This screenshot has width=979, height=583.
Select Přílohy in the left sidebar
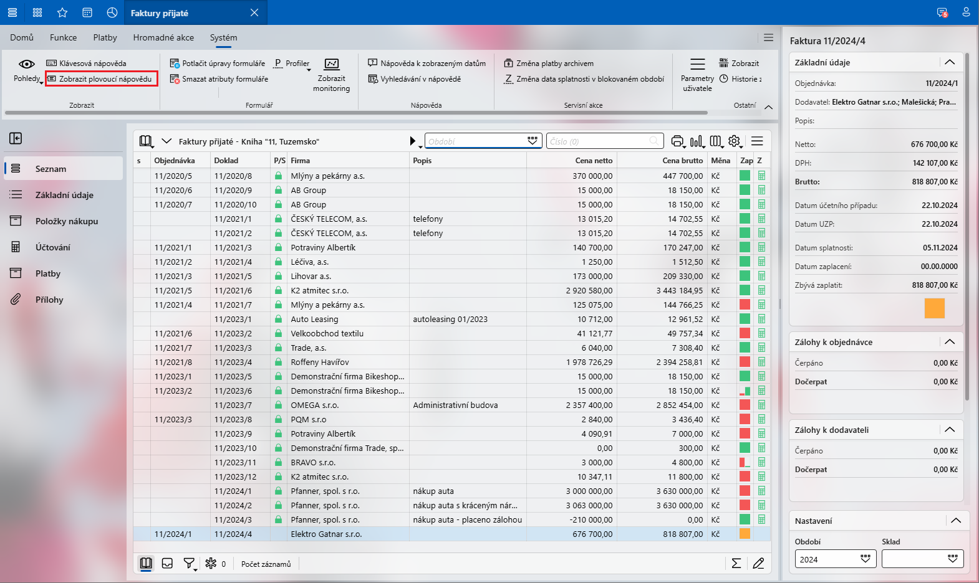tap(64, 300)
